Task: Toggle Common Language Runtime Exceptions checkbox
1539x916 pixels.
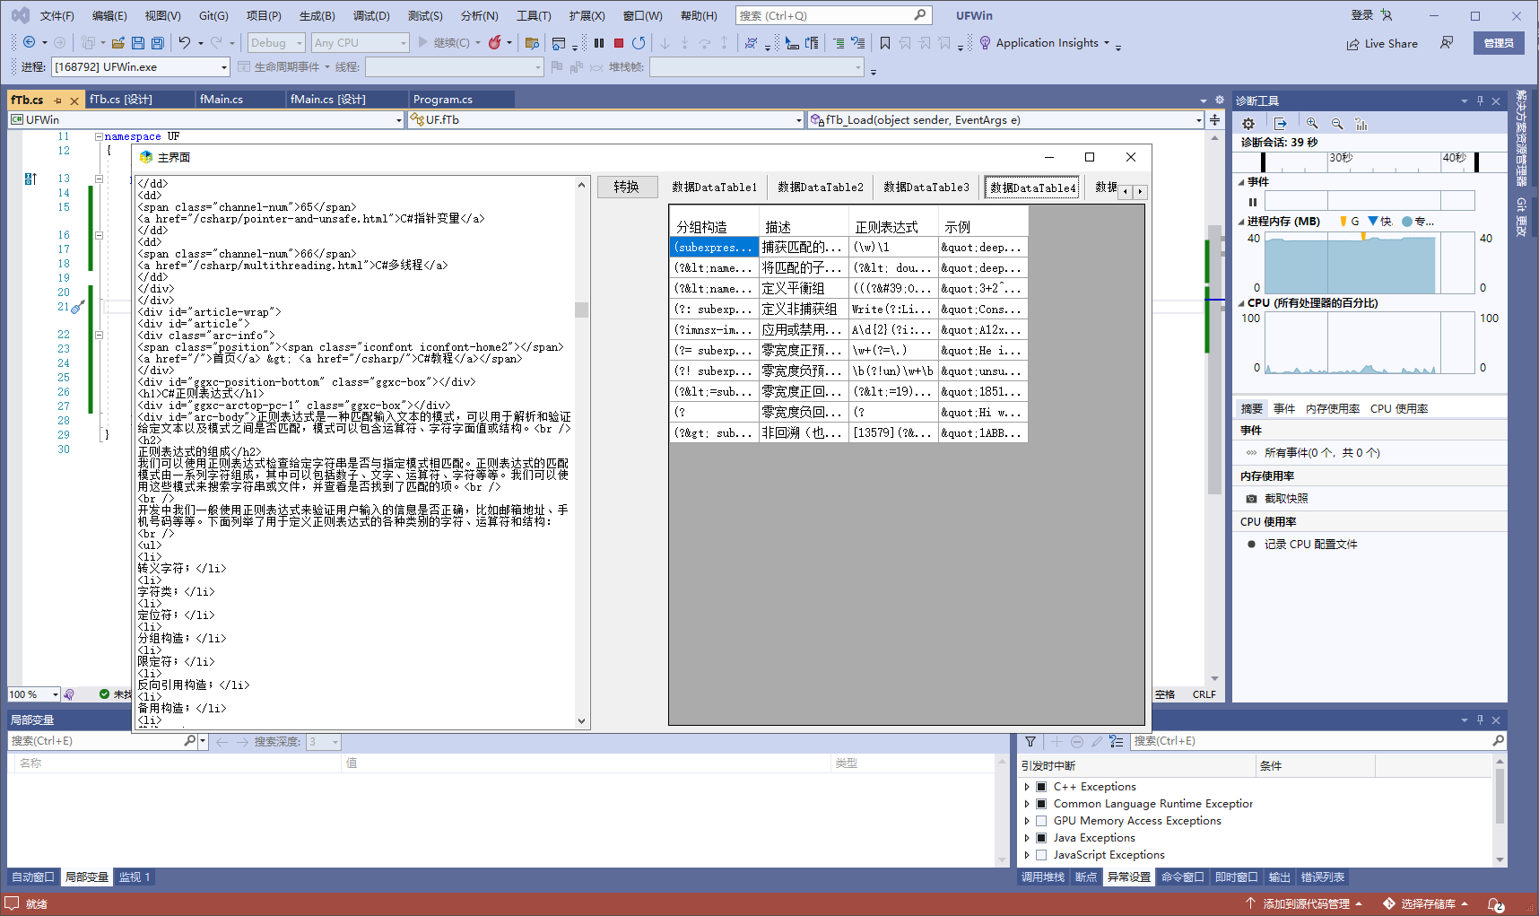Action: pos(1041,804)
